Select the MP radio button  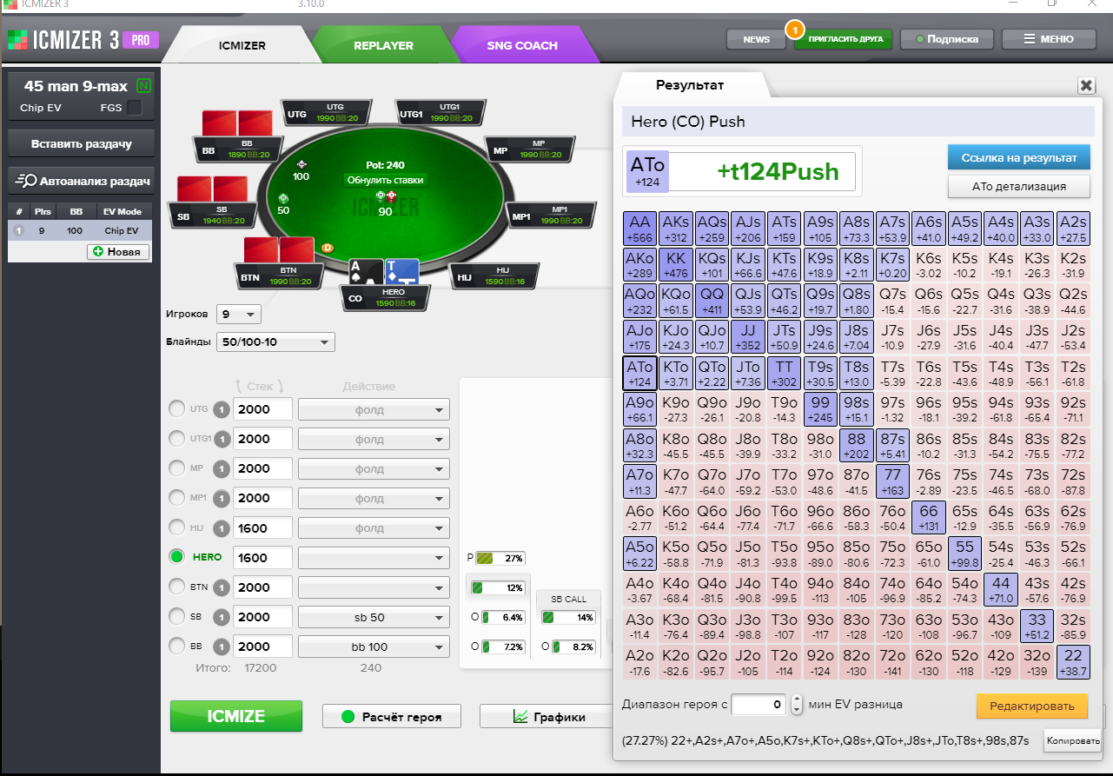[176, 468]
